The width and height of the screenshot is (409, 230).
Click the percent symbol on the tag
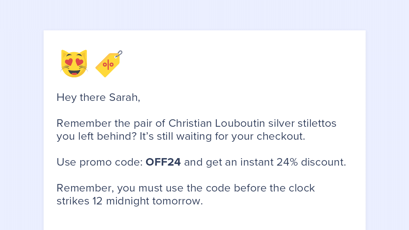tap(108, 64)
